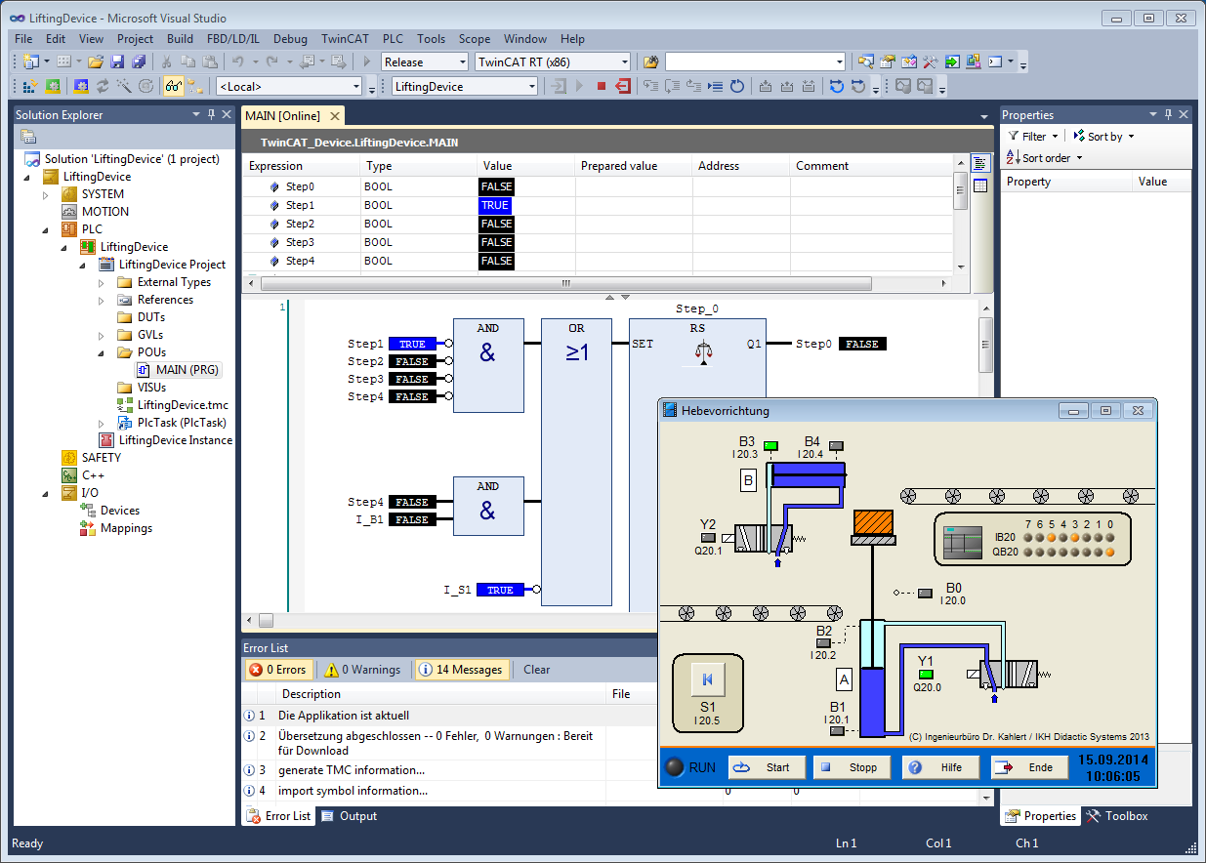
Task: Click the Show Next Statement icon
Action: pos(716,86)
